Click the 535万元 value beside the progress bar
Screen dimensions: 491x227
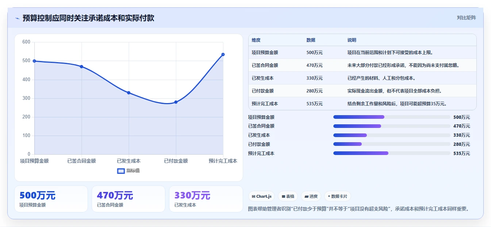point(461,154)
